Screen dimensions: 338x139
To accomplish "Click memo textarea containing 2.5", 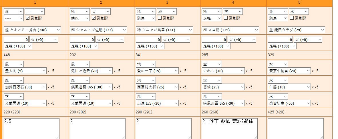I will coord(31,128).
